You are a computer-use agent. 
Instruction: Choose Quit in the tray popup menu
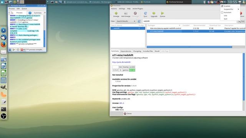pyautogui.click(x=226, y=19)
